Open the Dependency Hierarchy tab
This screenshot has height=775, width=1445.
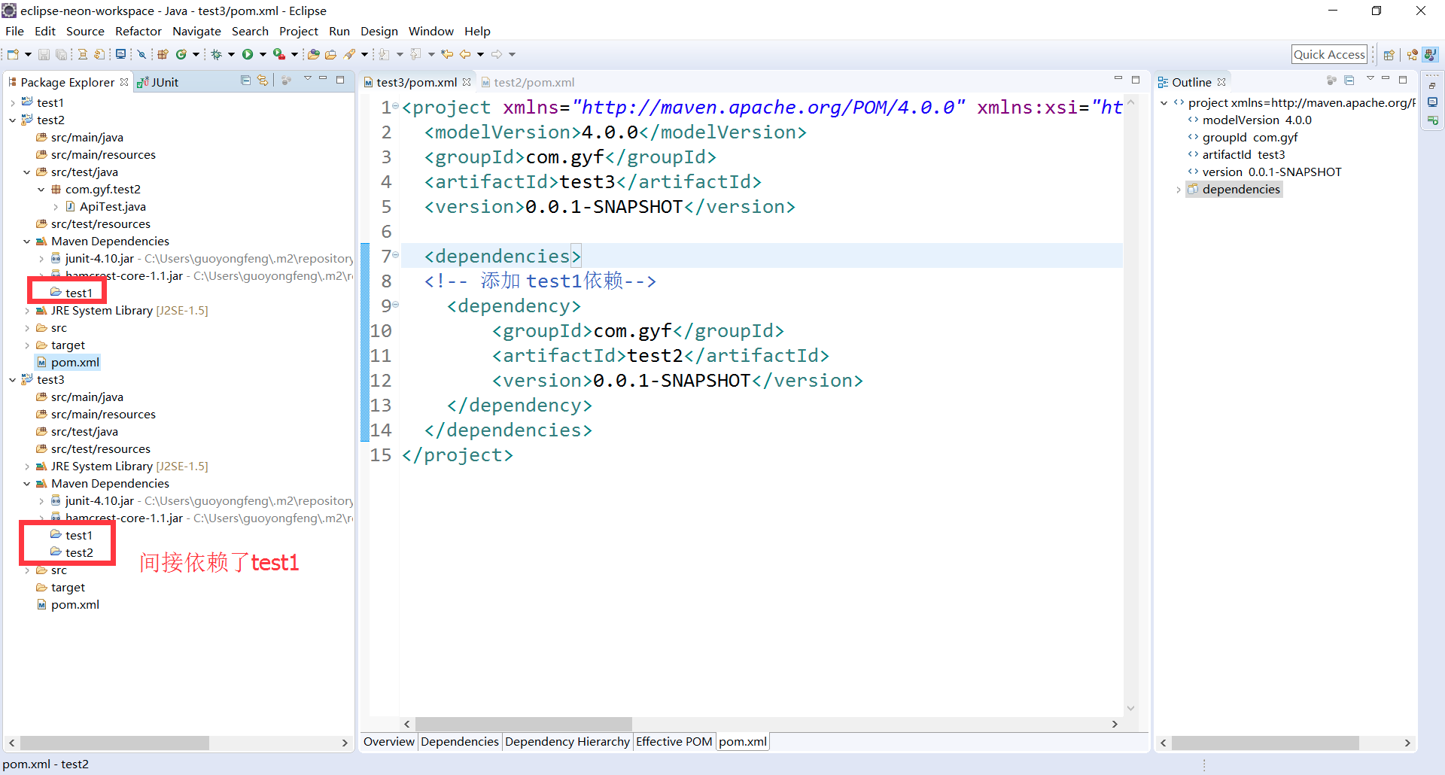(x=567, y=741)
